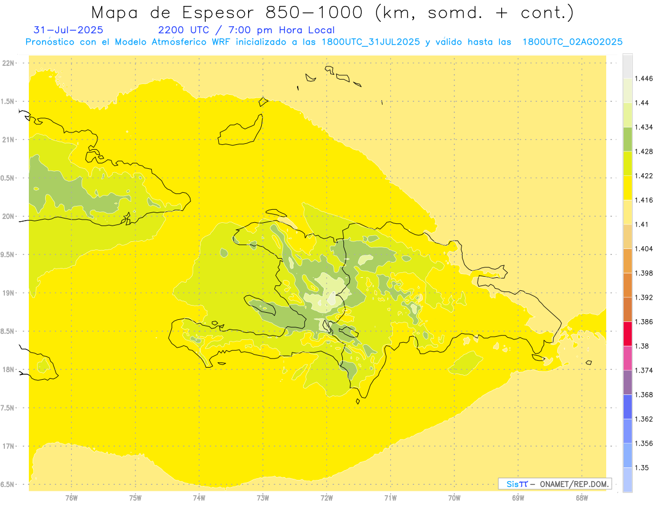The height and width of the screenshot is (505, 653).
Task: Click the 17N latitude axis label
Action: [8, 446]
